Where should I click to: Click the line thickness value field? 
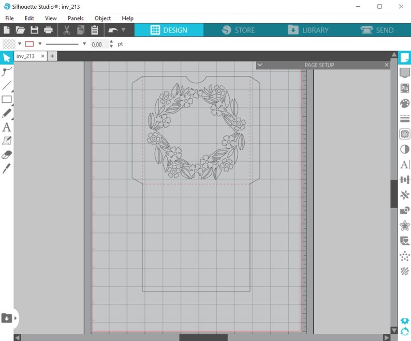tap(99, 44)
